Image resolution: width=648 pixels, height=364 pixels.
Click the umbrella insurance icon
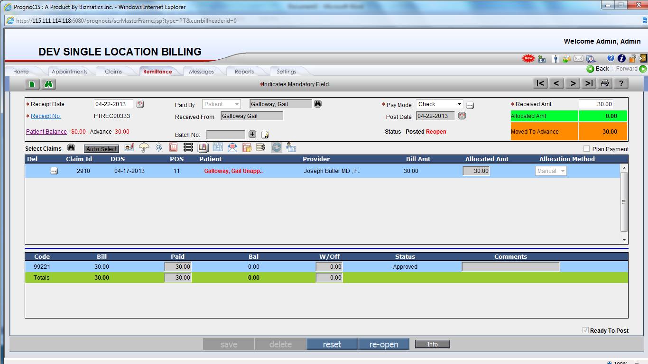point(144,148)
